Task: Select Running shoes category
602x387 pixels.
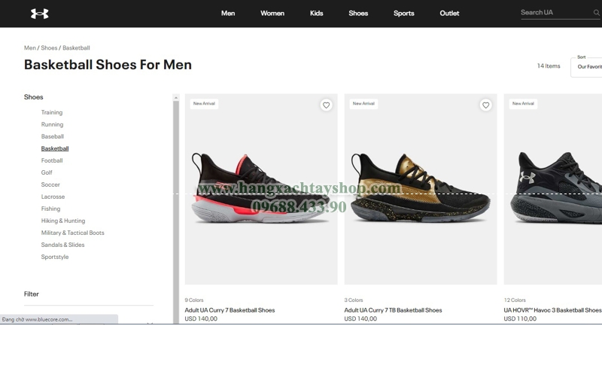Action: [x=52, y=124]
